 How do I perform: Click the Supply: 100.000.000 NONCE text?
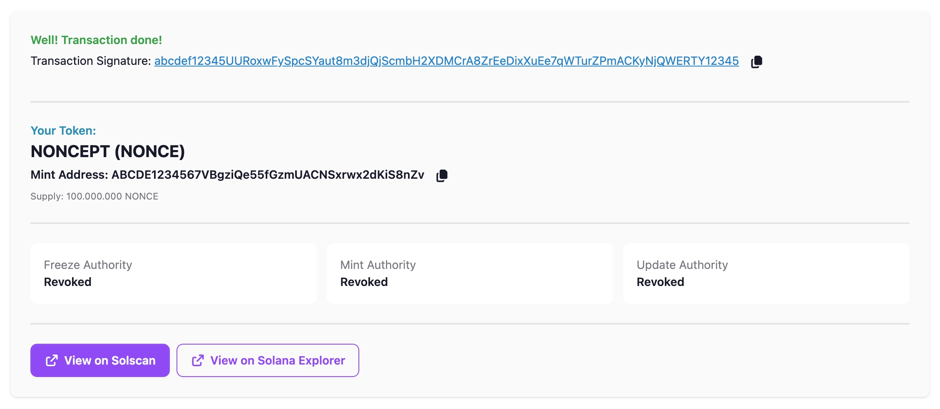[94, 196]
